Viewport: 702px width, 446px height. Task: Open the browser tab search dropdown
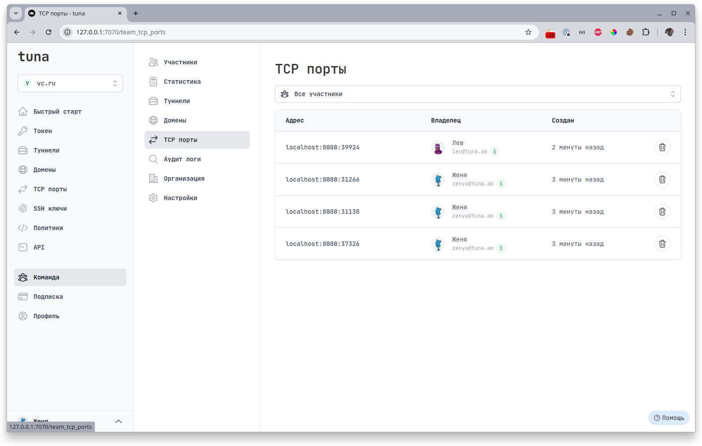[16, 13]
